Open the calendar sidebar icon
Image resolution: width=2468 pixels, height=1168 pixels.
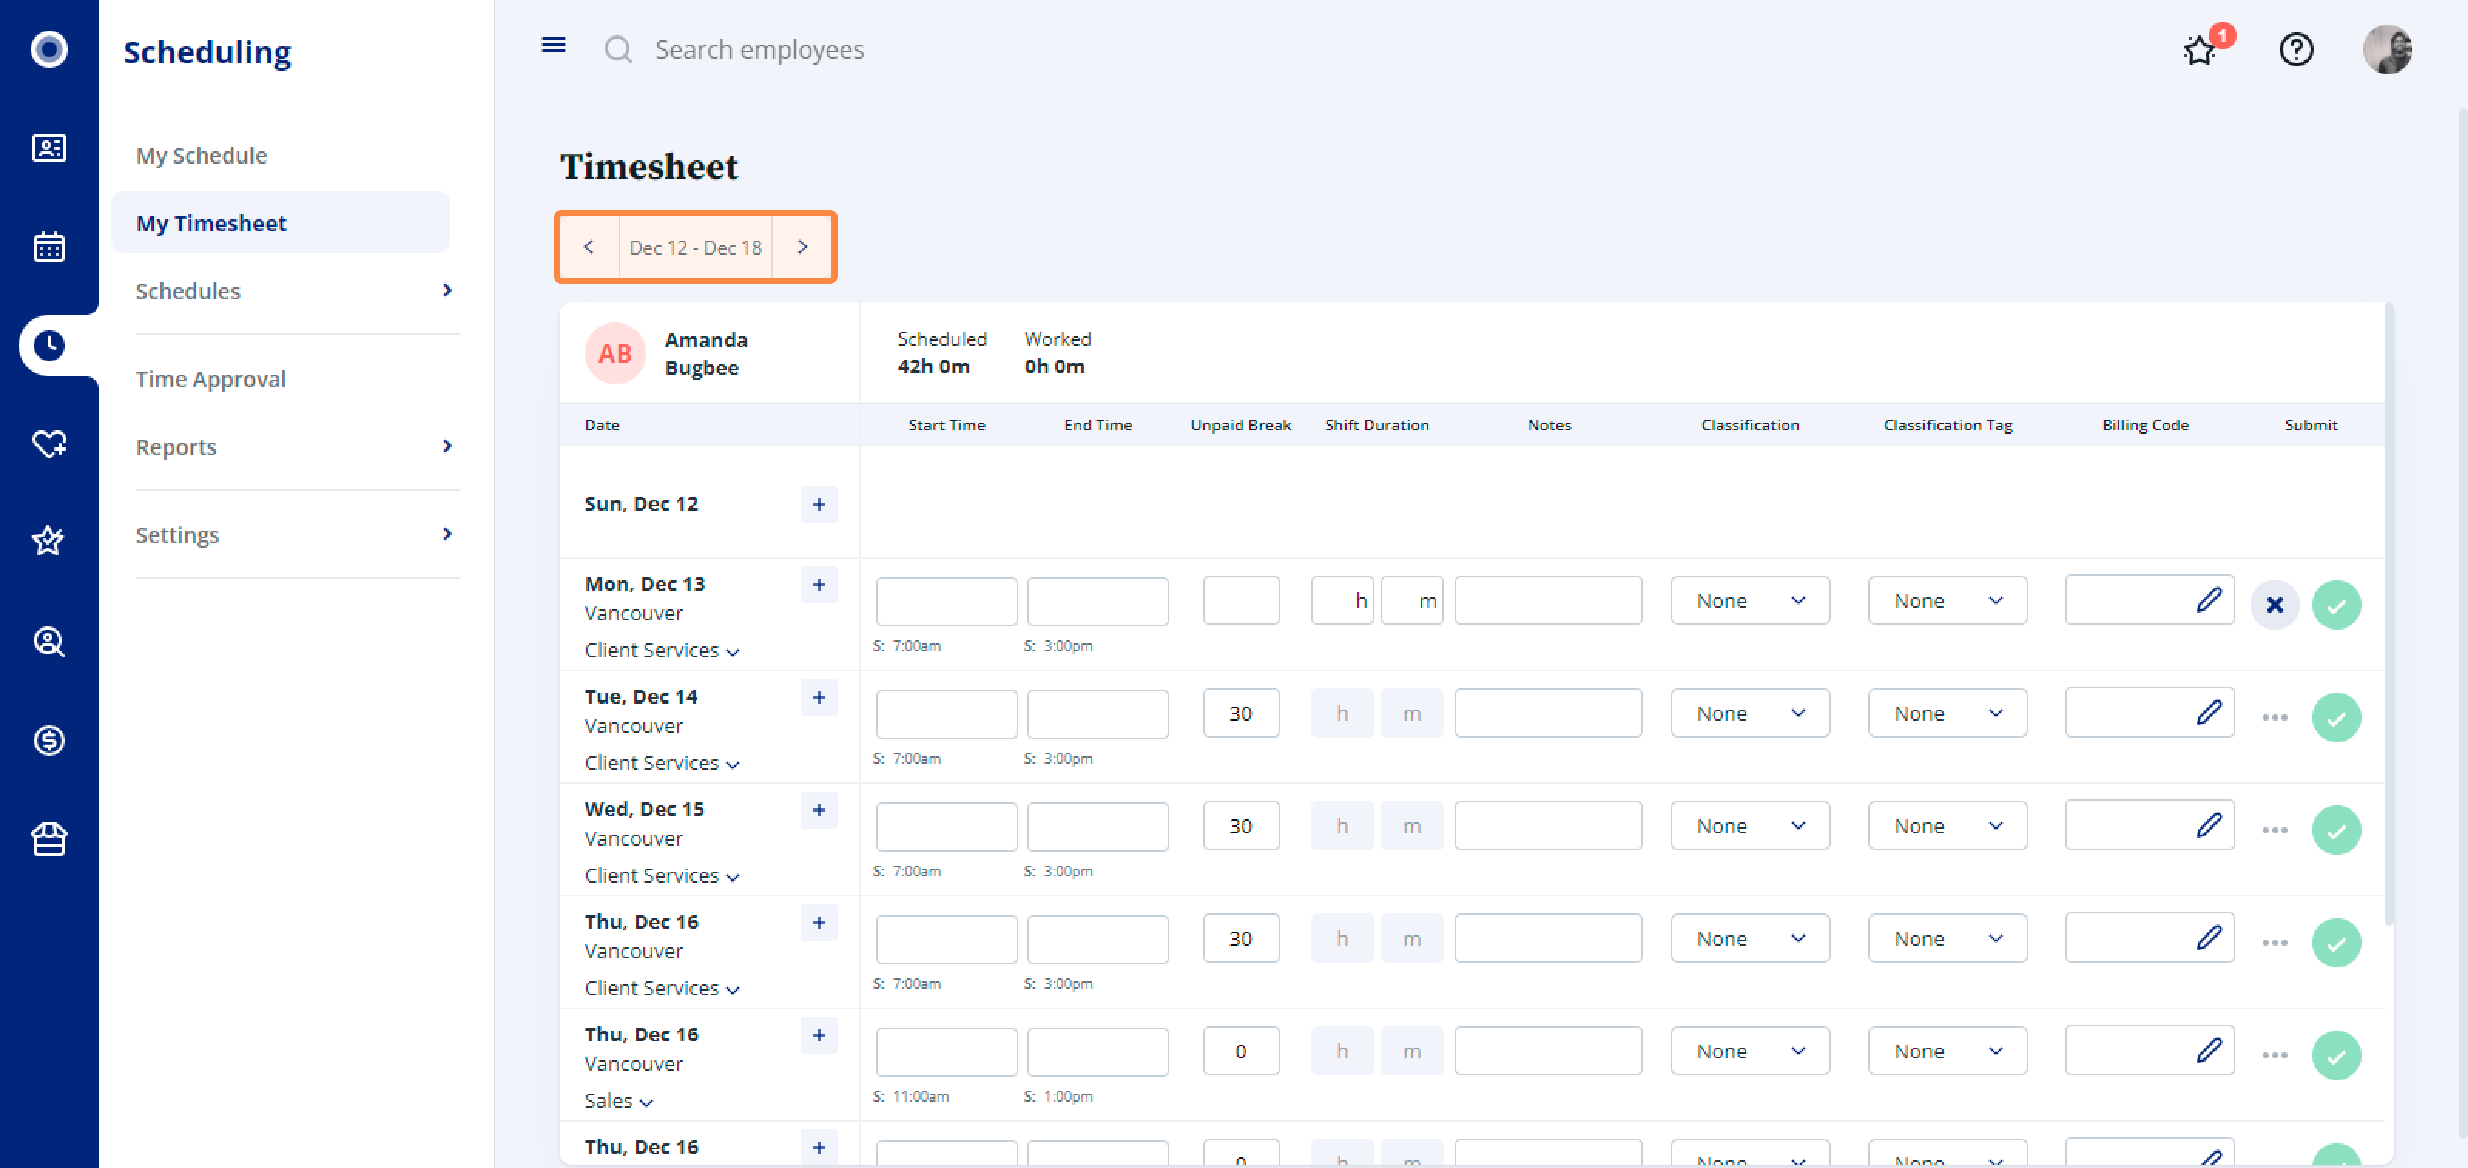pos(49,246)
